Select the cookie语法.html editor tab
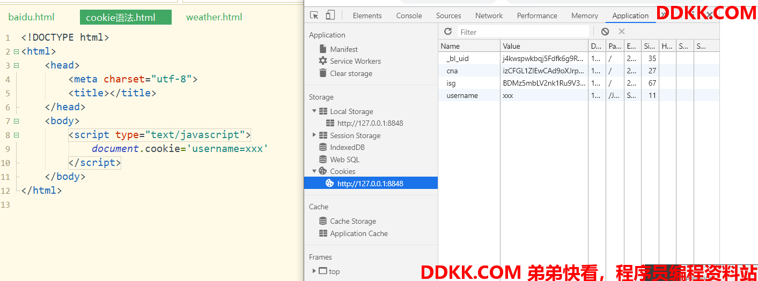Image resolution: width=758 pixels, height=281 pixels. (126, 17)
